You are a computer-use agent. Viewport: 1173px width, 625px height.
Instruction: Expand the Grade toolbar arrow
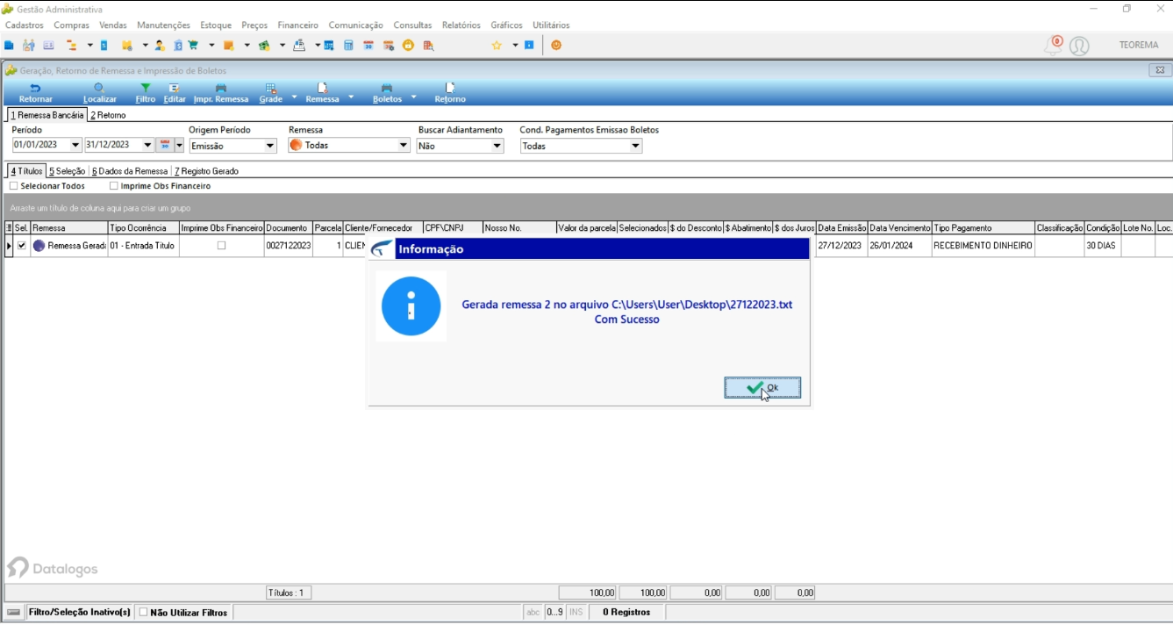point(294,96)
